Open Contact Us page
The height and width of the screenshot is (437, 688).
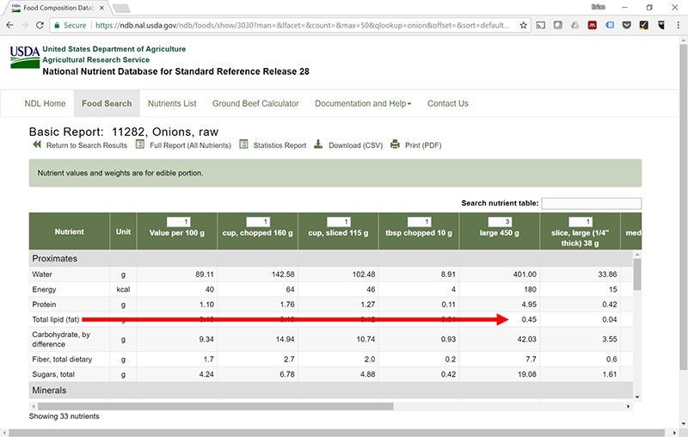coord(447,103)
